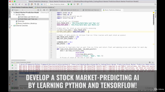This screenshot has height=92, width=165.
Task: Click the Up stack trace arrow in Run panel
Action: (16, 65)
